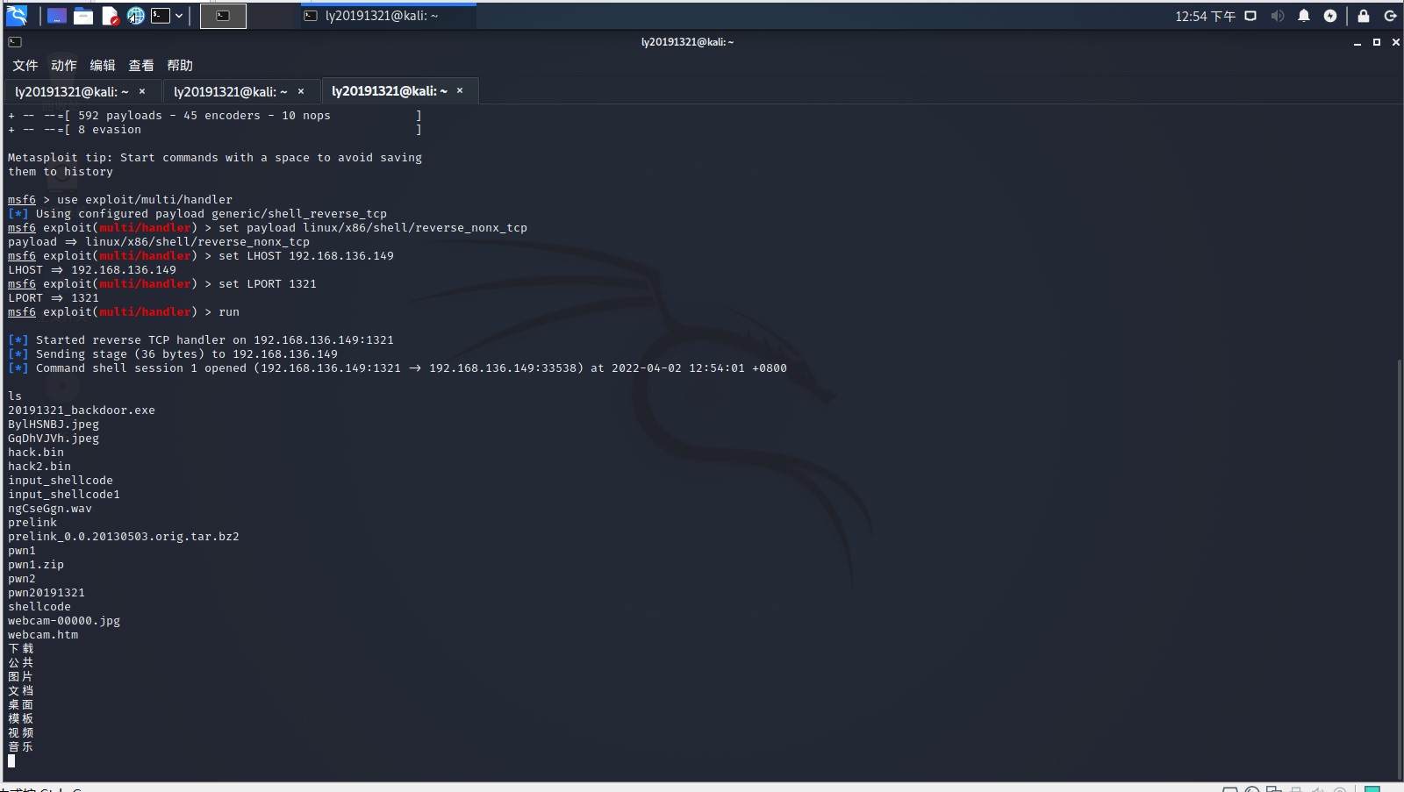The width and height of the screenshot is (1404, 792).
Task: Maximize the terminal window
Action: (1377, 42)
